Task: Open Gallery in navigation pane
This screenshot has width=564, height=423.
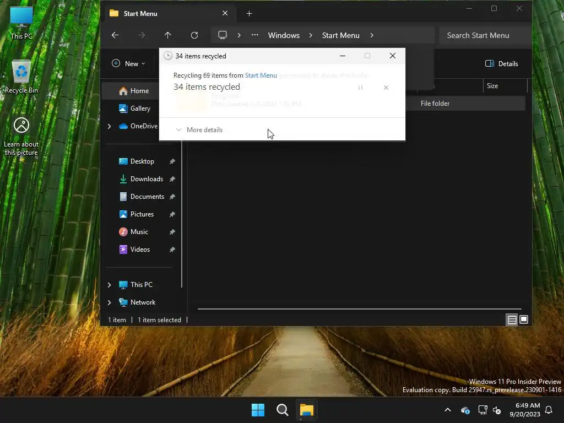Action: tap(134, 109)
